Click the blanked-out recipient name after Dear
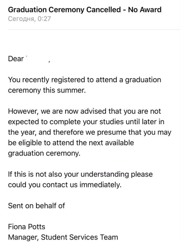The image size is (180, 242). click(37, 59)
